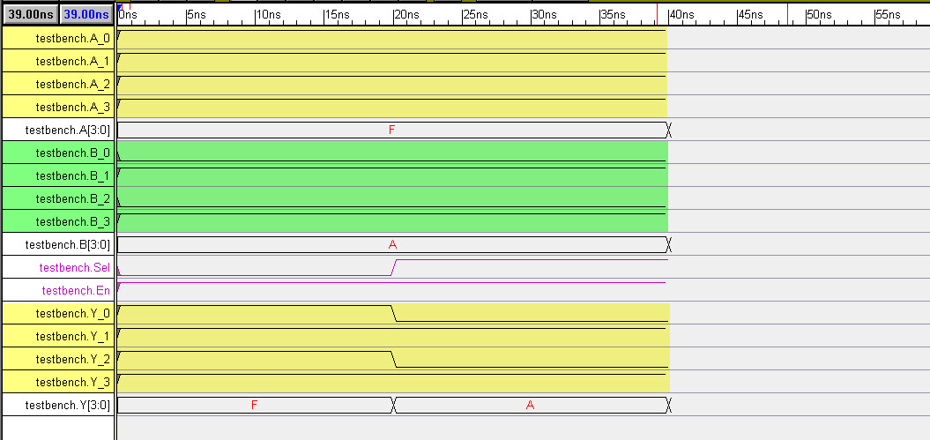Screen dimensions: 930x440
Task: Select the testbench.Sel signal
Action: (x=58, y=267)
